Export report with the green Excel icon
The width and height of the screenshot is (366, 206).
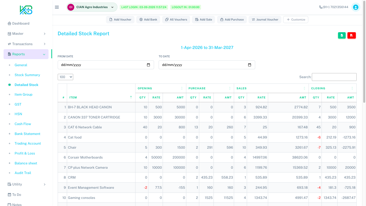342,36
